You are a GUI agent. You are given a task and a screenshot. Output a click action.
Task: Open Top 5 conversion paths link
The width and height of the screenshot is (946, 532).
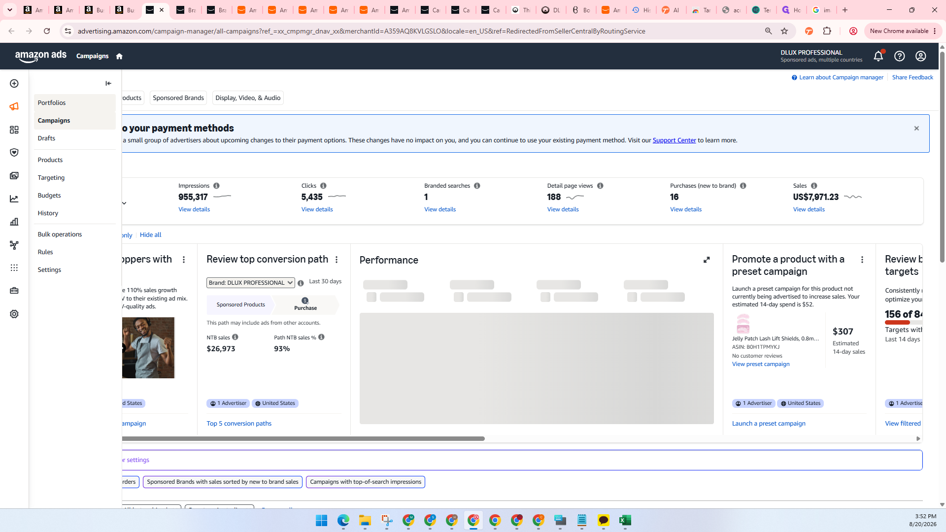tap(239, 424)
